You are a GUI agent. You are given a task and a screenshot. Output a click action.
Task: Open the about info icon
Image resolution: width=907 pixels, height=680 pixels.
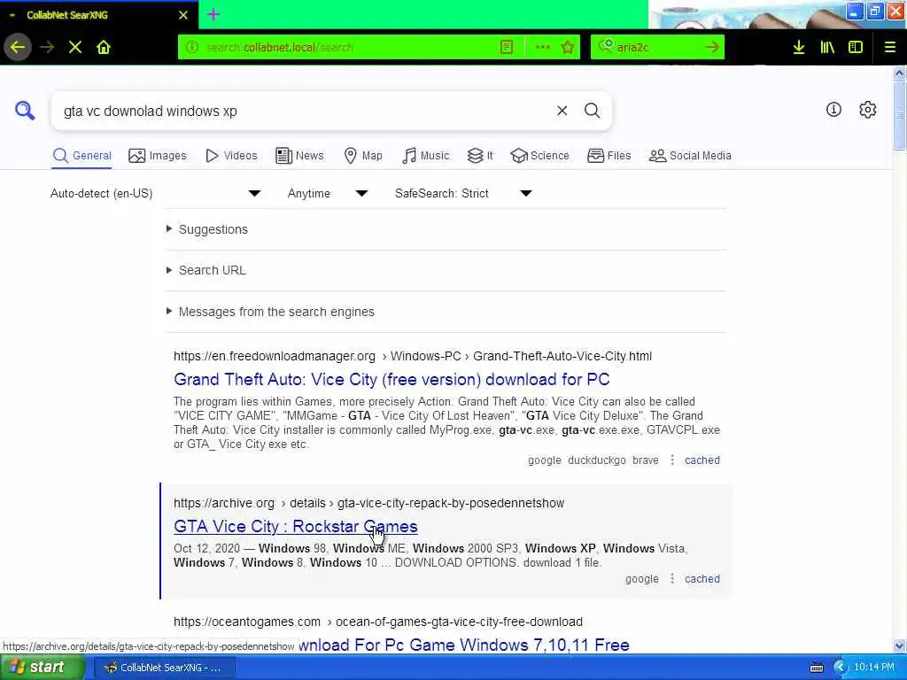(x=833, y=109)
